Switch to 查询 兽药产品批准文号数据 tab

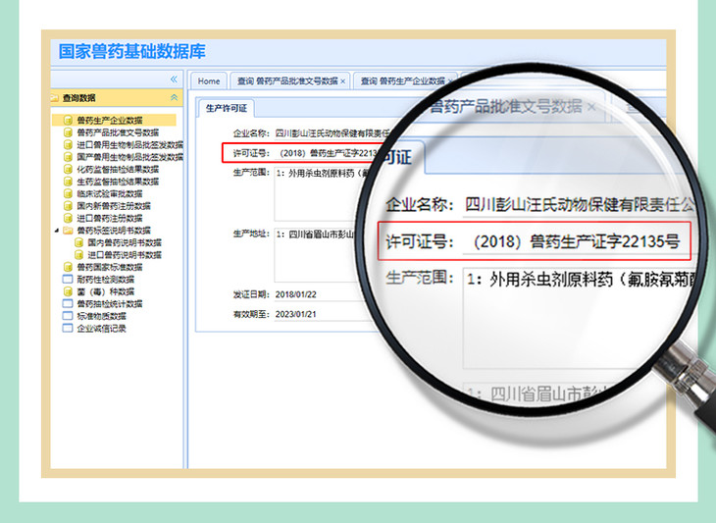click(x=286, y=80)
